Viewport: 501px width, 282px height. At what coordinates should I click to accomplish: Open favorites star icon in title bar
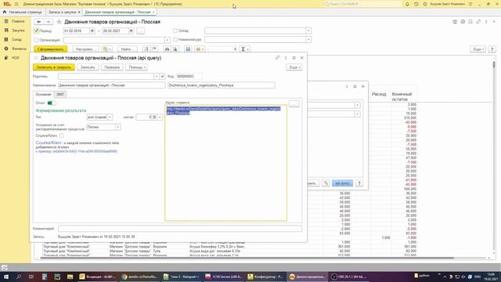pyautogui.click(x=425, y=4)
